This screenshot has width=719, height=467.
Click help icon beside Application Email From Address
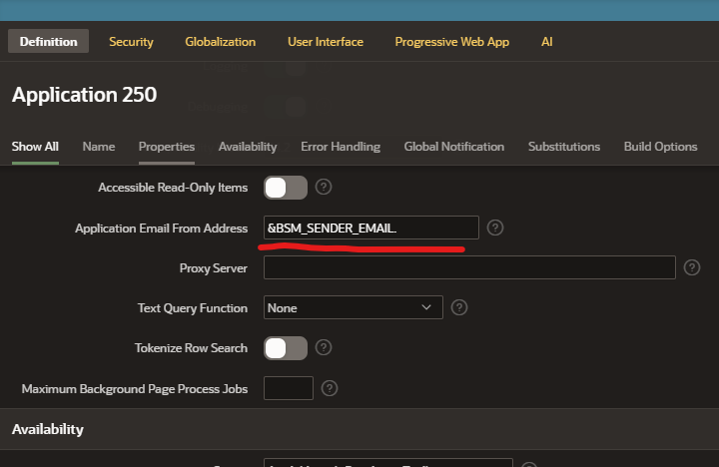pos(495,229)
